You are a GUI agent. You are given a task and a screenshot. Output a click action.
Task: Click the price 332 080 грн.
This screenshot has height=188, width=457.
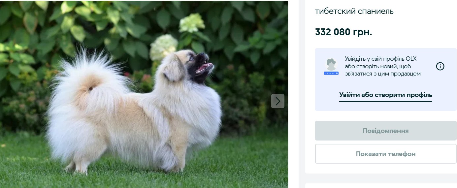pyautogui.click(x=343, y=32)
